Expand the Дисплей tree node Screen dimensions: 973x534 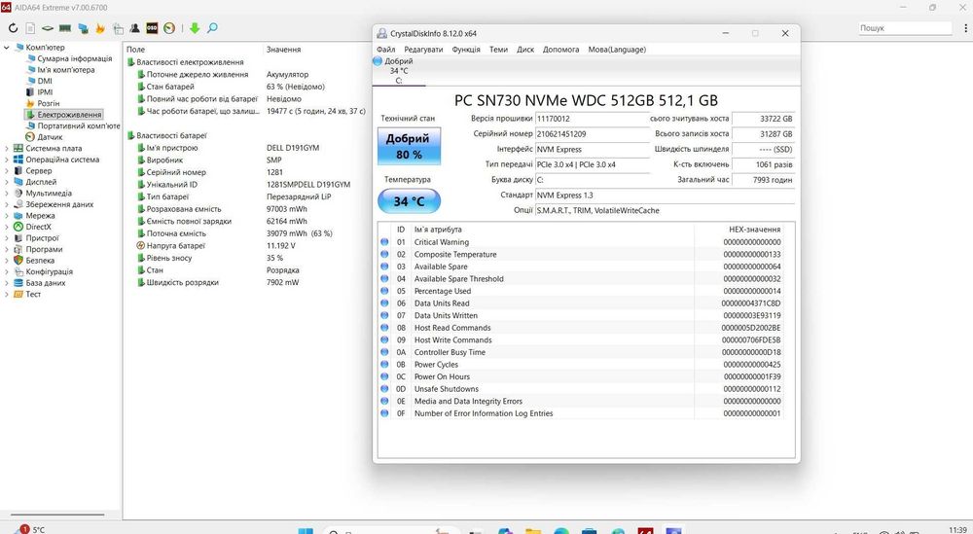point(6,182)
